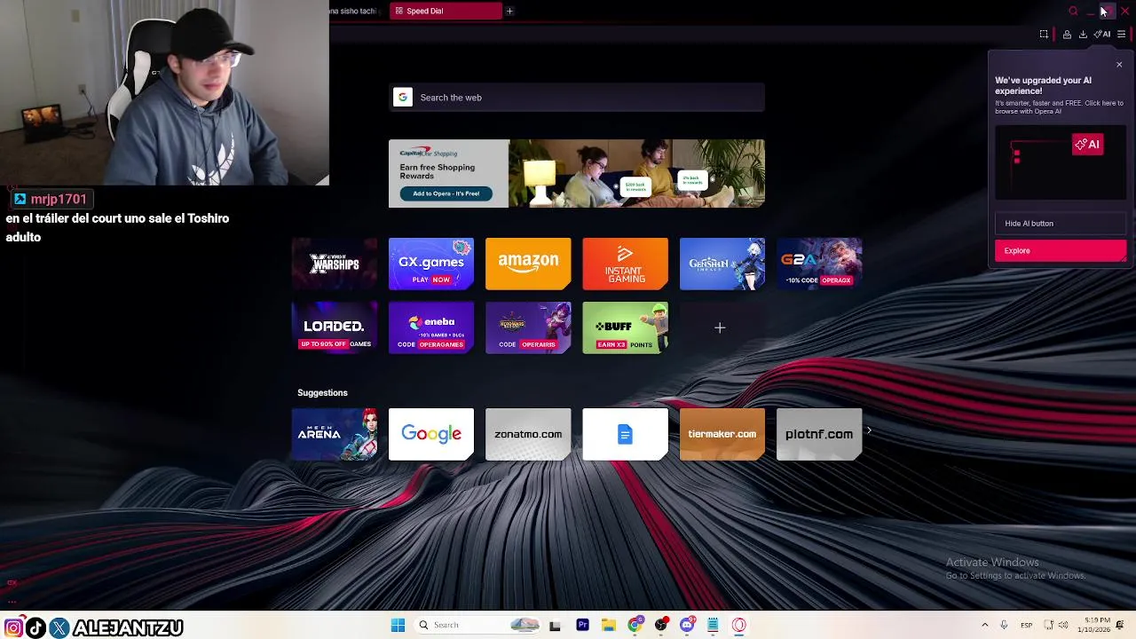Open the Capital One Shopping banner photo

pyautogui.click(x=636, y=173)
